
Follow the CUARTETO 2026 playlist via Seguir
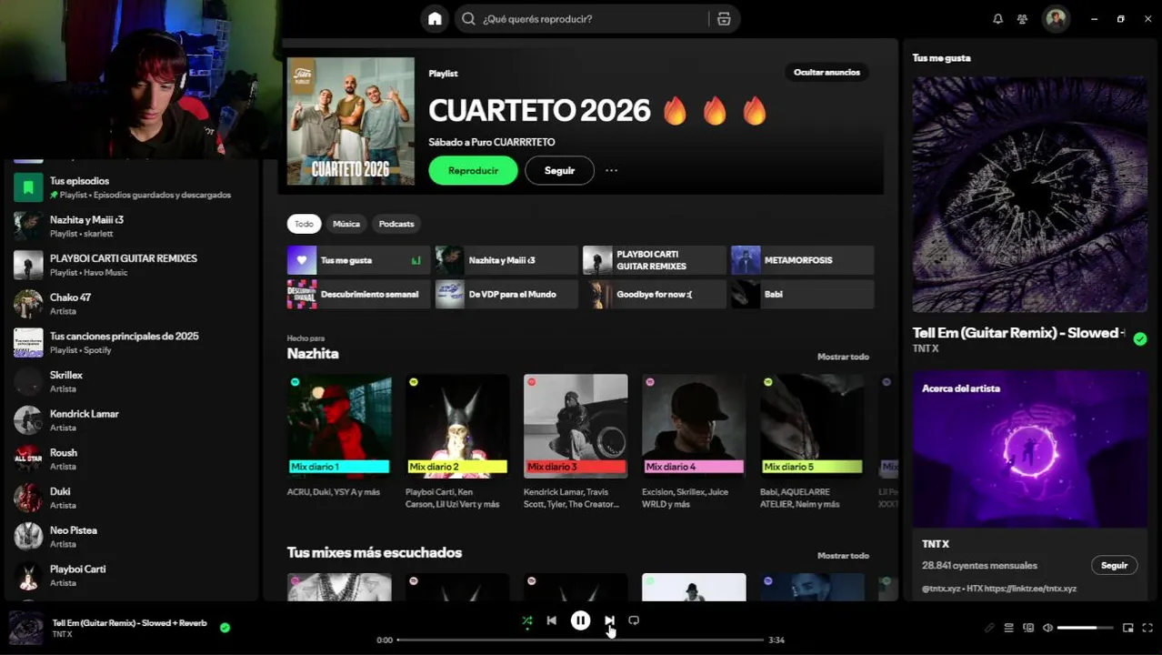click(559, 170)
